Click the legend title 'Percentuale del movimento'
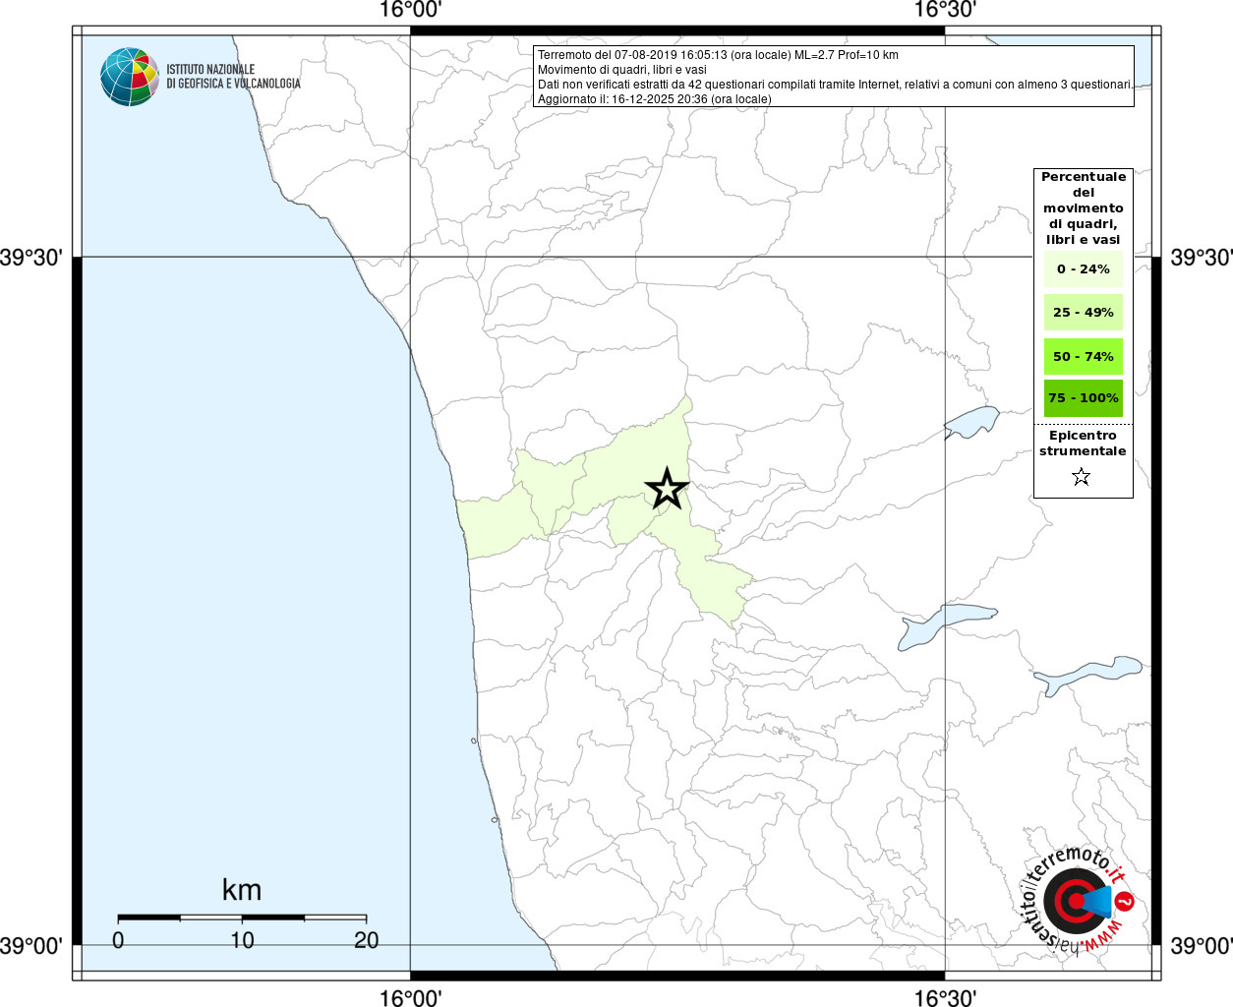Screen dimensions: 1233x1007 pos(1084,207)
